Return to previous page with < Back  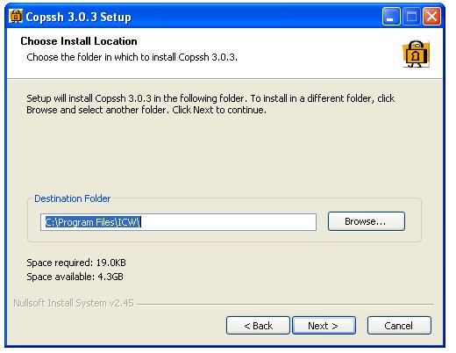258,325
